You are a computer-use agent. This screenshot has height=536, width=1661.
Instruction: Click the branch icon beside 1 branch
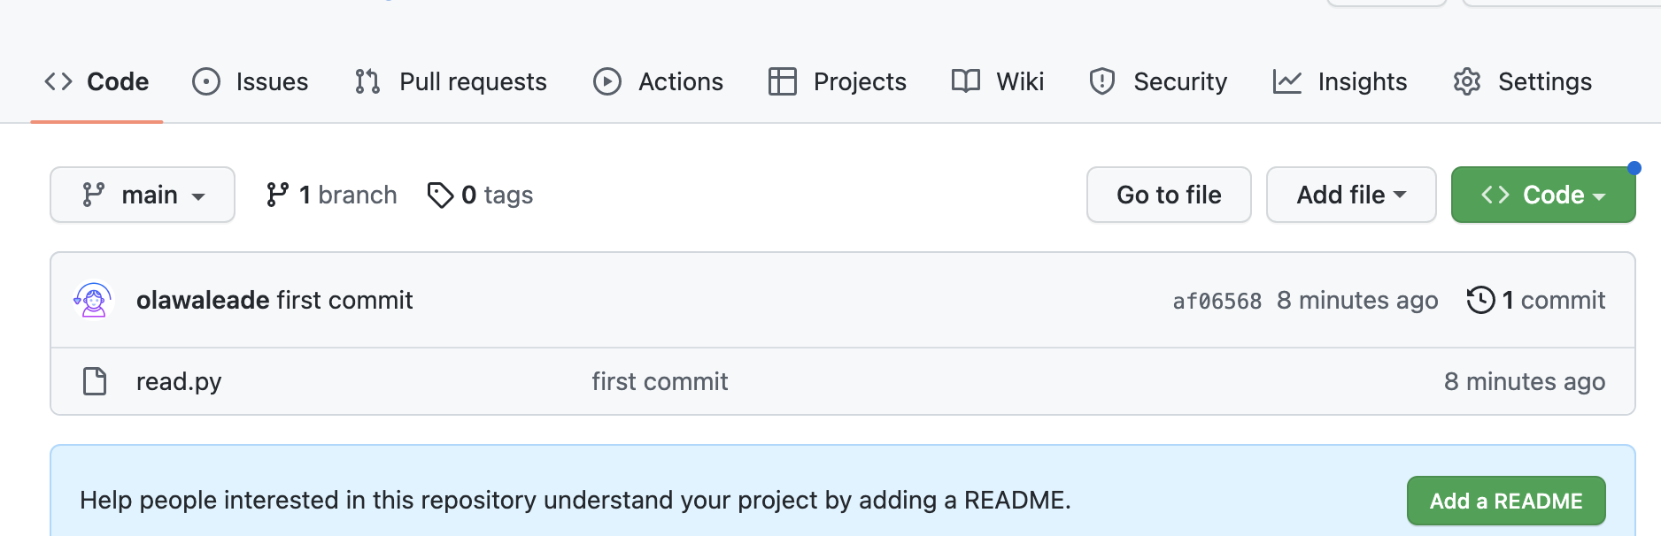click(277, 195)
